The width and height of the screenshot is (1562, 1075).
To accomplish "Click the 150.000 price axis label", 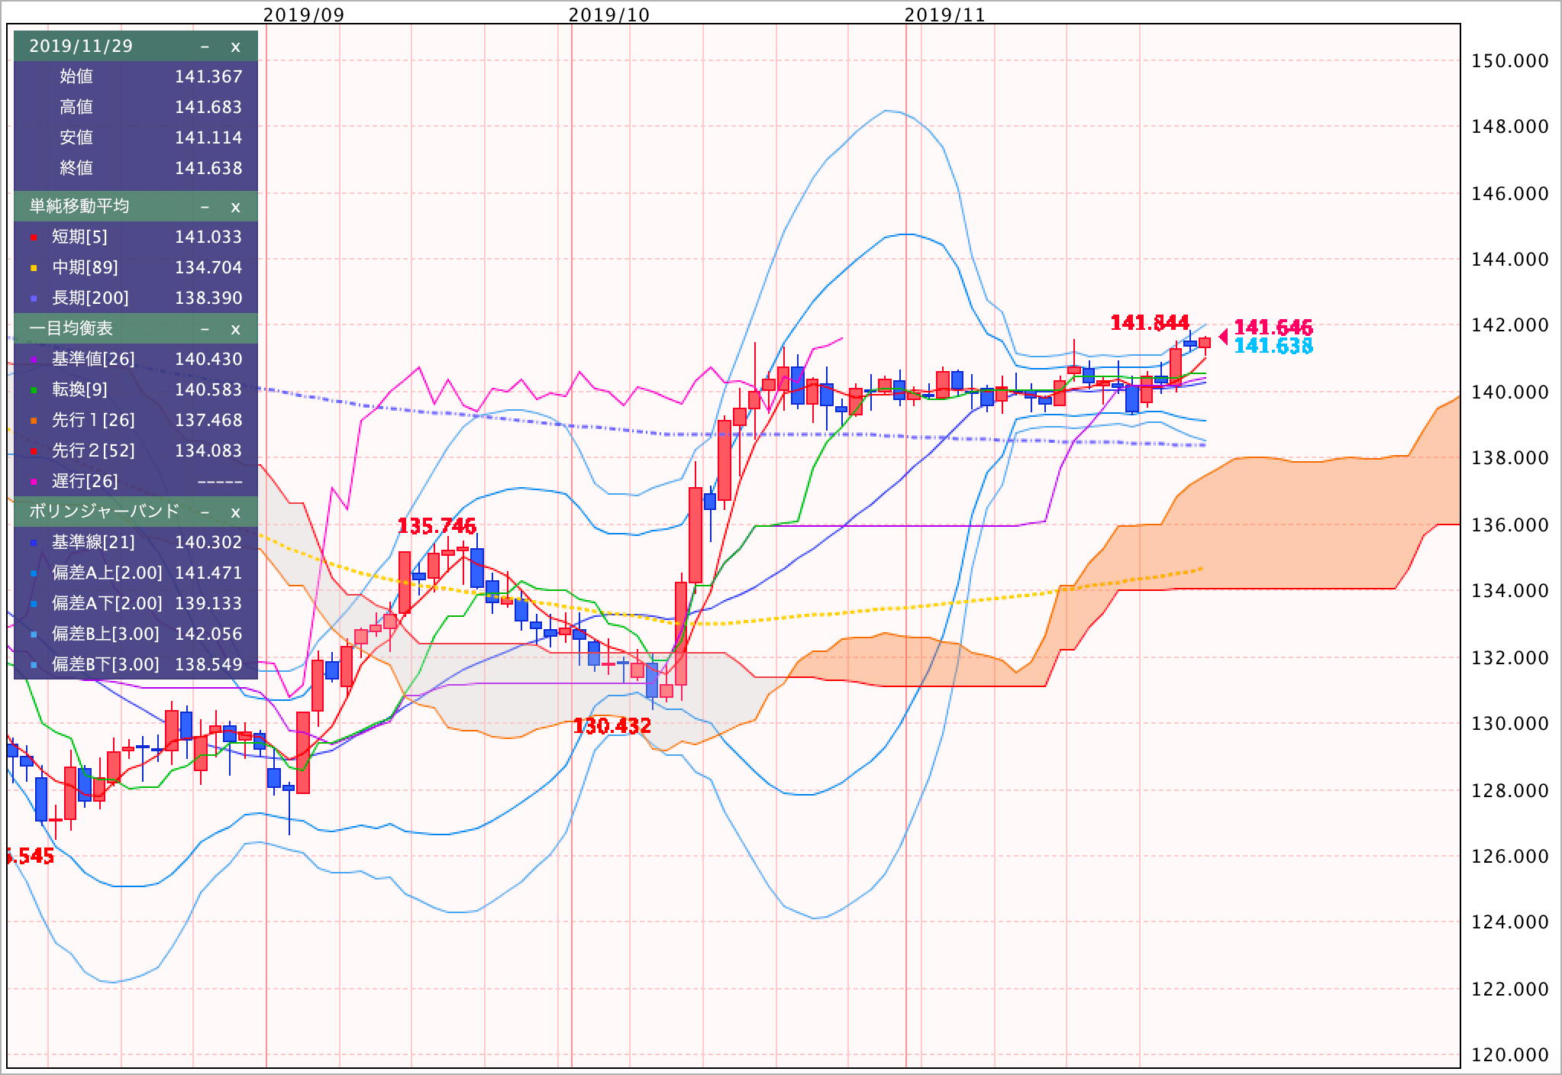I will coord(1510,61).
